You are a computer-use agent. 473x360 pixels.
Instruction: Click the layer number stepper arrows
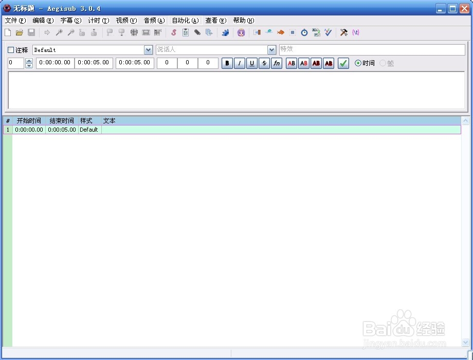click(29, 63)
